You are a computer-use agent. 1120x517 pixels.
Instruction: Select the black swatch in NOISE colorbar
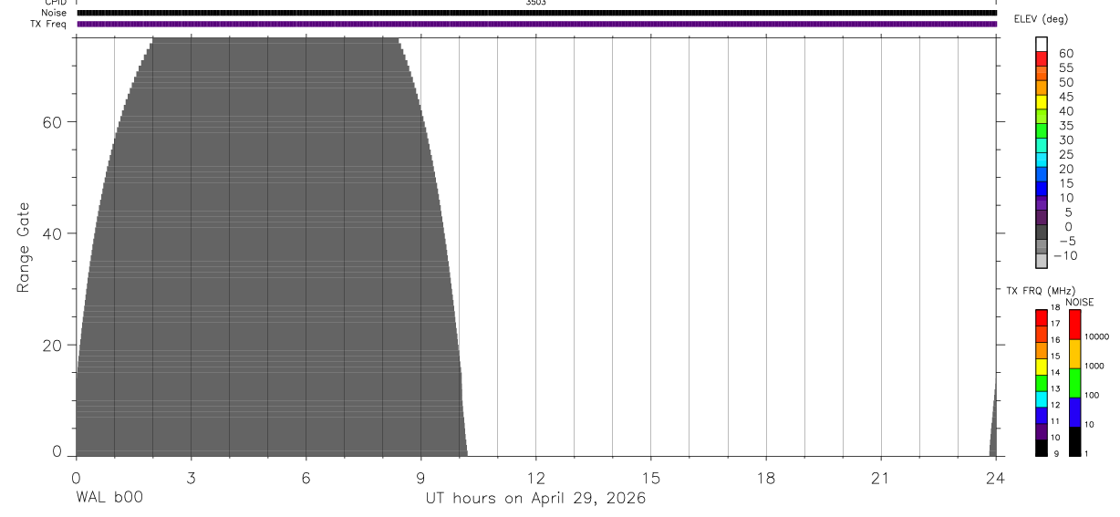pos(1075,441)
